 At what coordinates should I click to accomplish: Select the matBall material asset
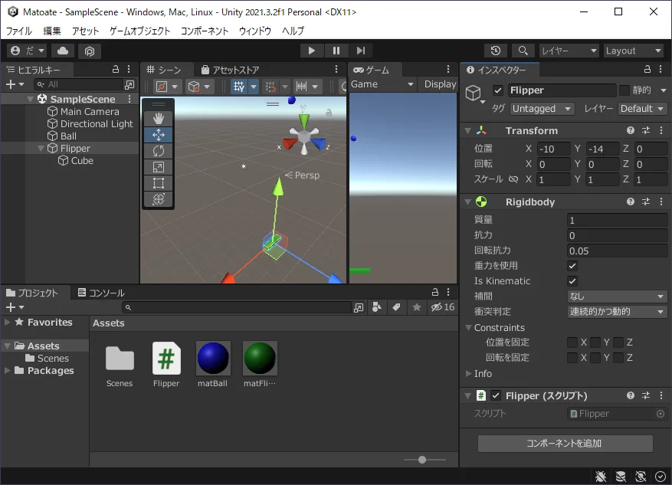212,365
